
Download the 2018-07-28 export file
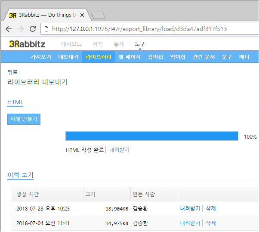(190, 208)
